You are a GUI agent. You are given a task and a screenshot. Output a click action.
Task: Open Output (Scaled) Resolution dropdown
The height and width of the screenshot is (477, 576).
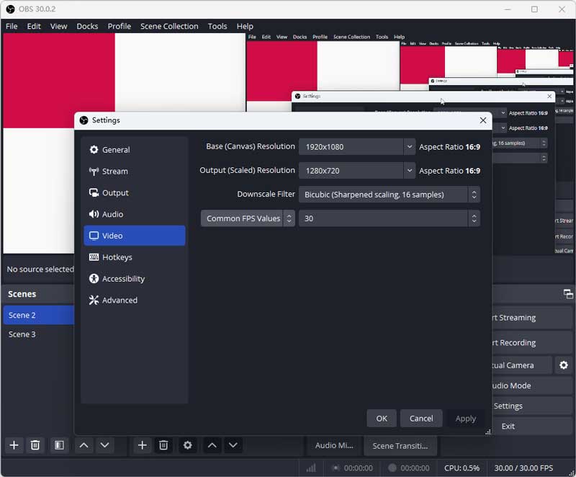[x=409, y=171]
